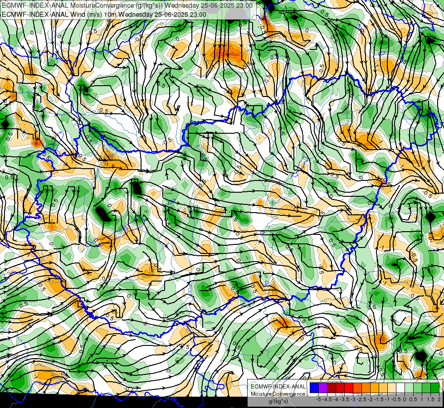Screen dimensions: 444x408
Task: Click the 'MoistureConvergence' label in the legend box
Action: (278, 394)
